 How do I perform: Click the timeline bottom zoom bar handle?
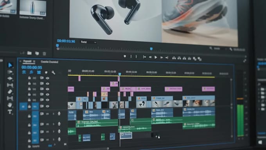click(x=108, y=148)
